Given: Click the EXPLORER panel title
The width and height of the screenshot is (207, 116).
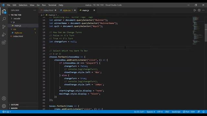Looking at the screenshot, I should 15,10.
